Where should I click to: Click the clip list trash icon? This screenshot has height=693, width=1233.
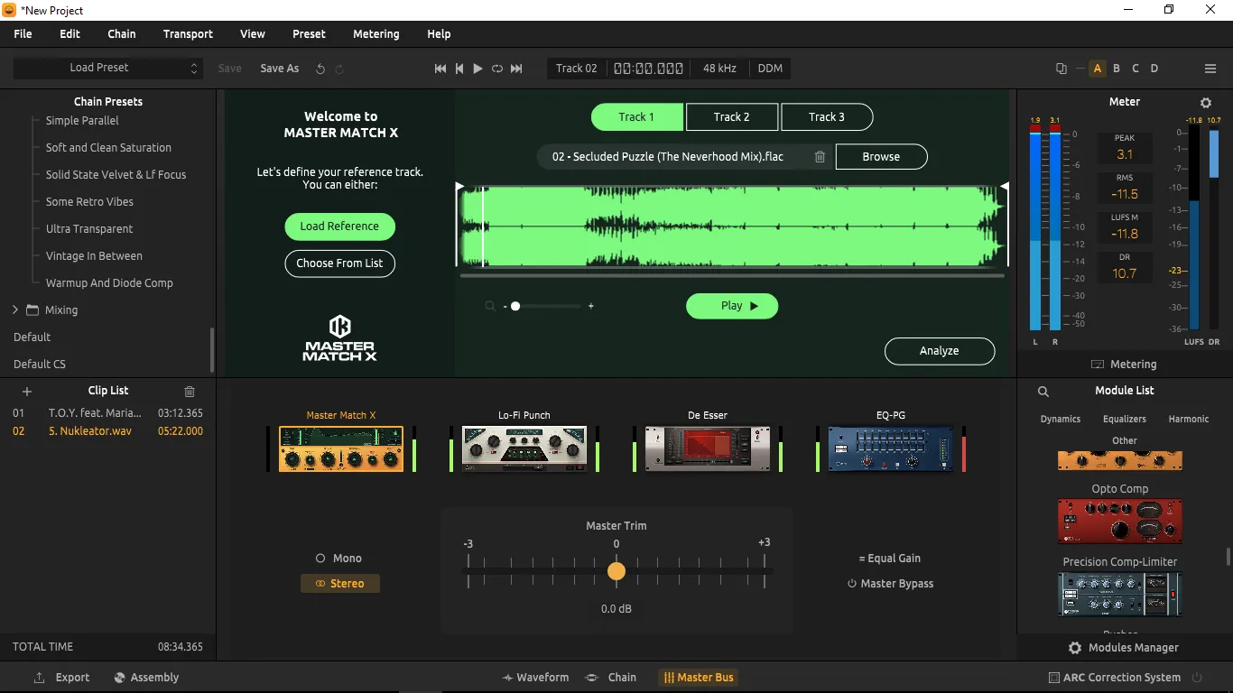(190, 392)
